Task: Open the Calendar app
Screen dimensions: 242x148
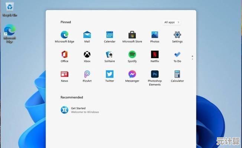Action: (109, 35)
